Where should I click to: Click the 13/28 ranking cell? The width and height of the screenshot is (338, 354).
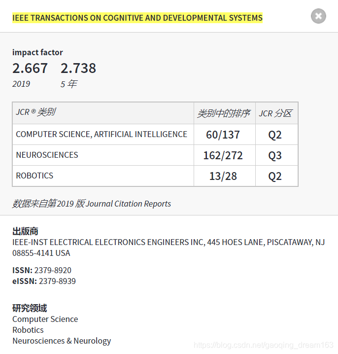(225, 176)
